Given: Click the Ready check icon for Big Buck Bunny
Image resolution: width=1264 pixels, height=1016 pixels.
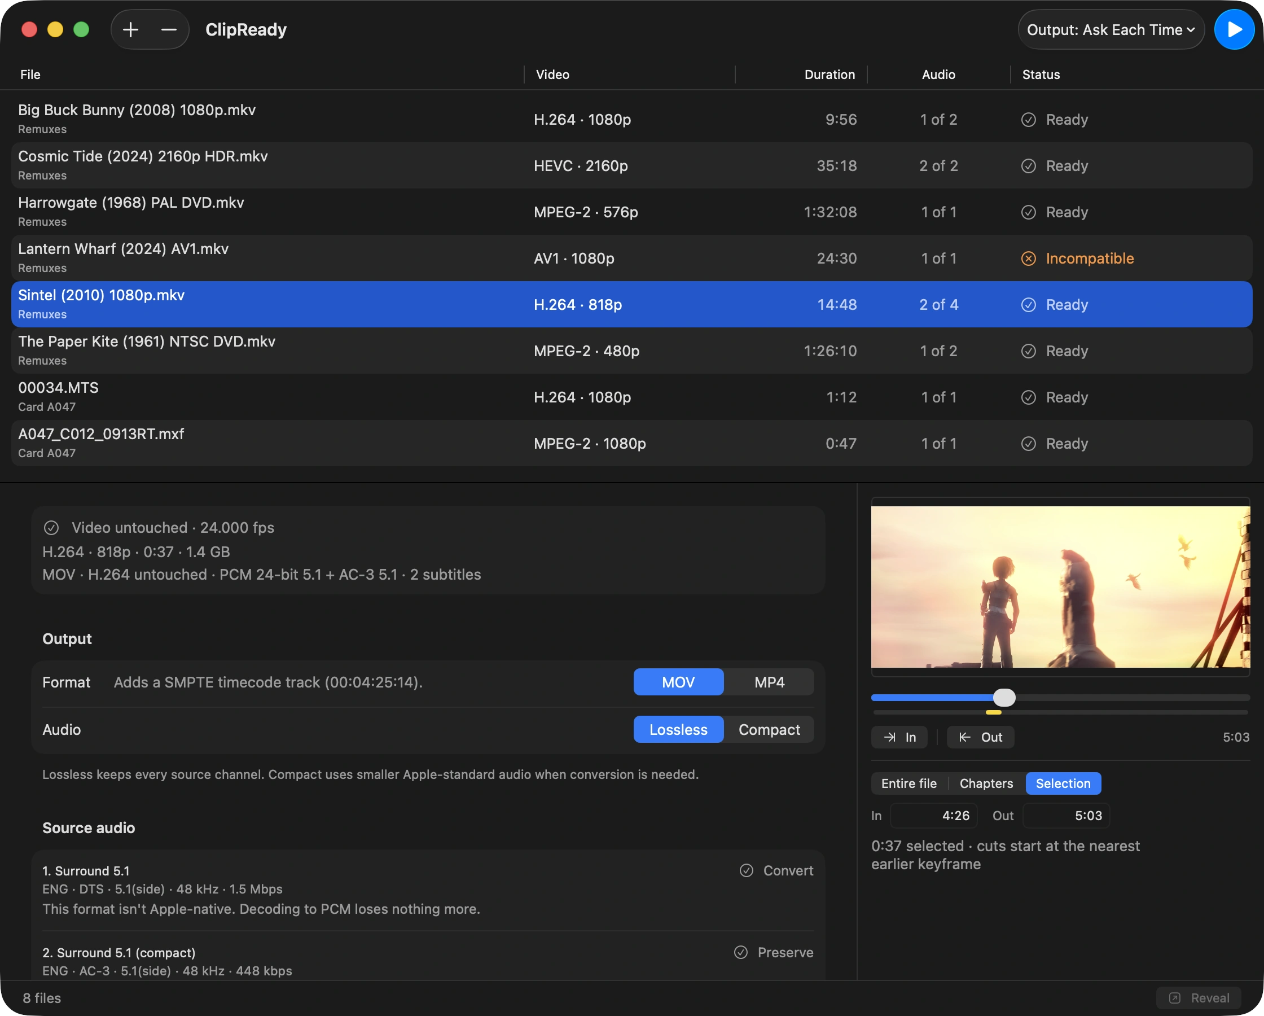Looking at the screenshot, I should [1028, 120].
